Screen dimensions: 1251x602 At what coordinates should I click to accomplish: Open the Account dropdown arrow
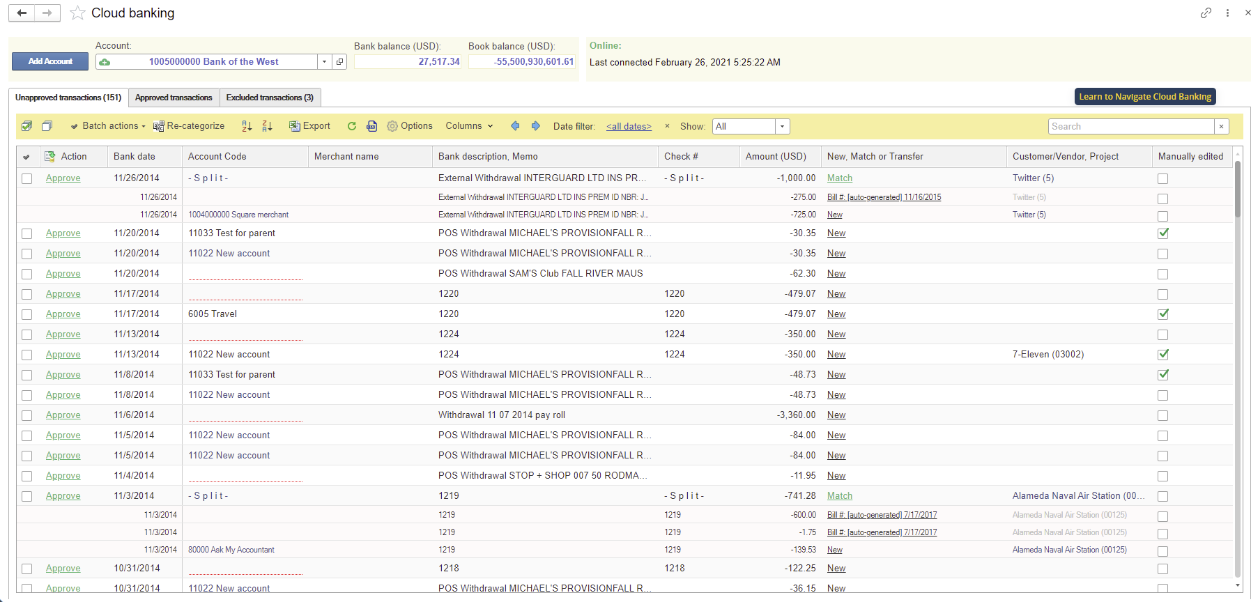click(x=324, y=61)
